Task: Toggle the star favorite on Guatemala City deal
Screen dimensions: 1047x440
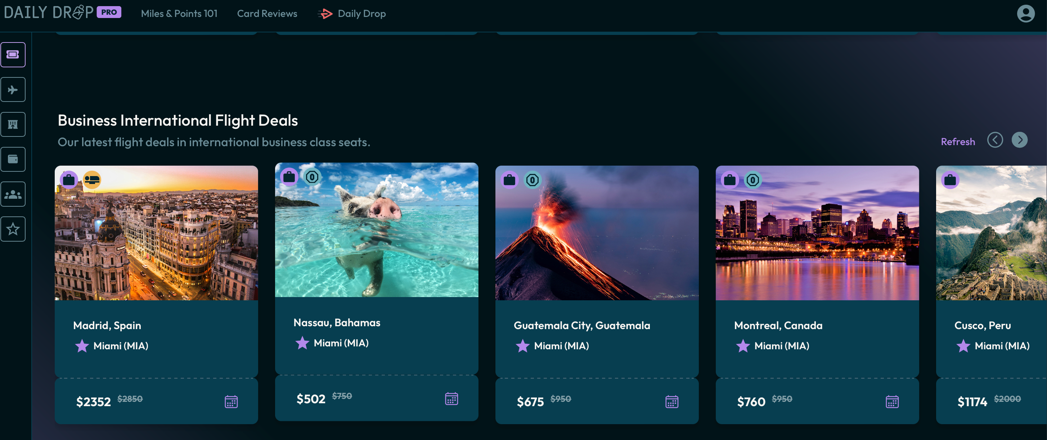Action: coord(523,346)
